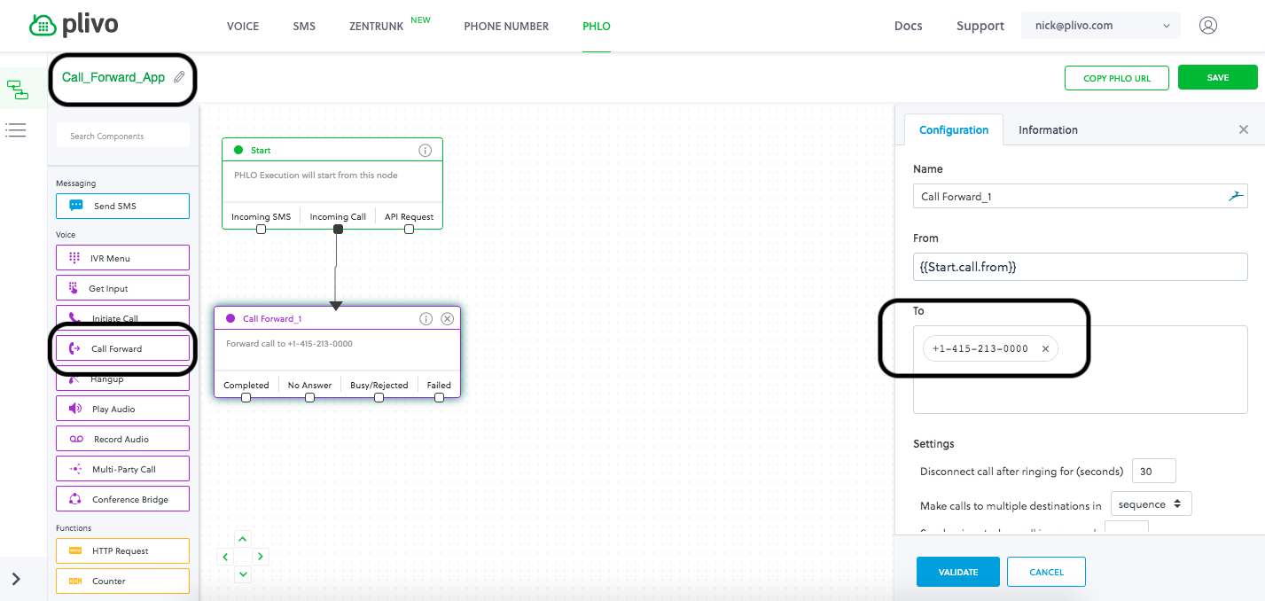Viewport: 1265px width, 601px height.
Task: Click the info icon on the Start node
Action: [425, 151]
